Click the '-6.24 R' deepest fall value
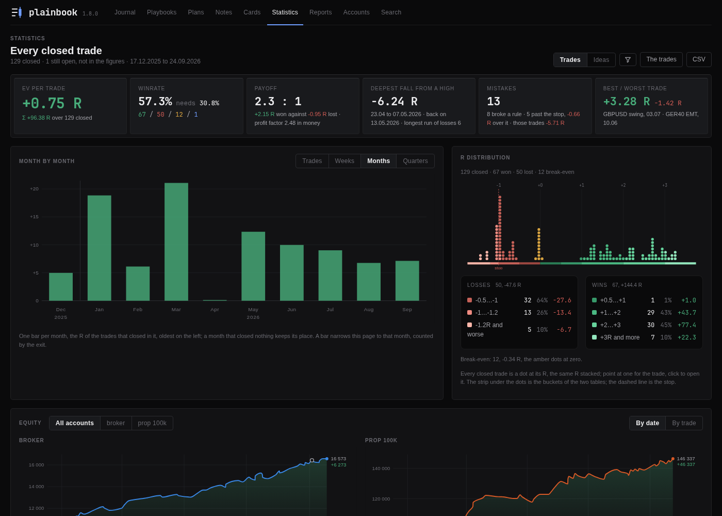 click(x=394, y=102)
